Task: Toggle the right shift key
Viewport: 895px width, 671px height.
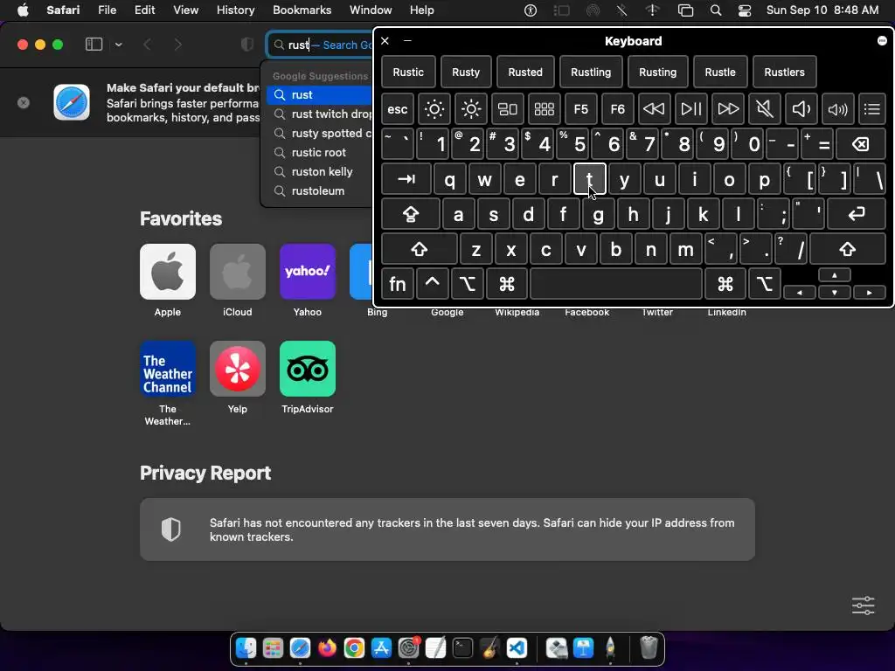Action: coord(848,249)
